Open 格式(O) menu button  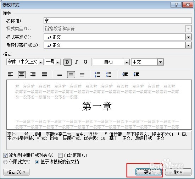coord(16,172)
